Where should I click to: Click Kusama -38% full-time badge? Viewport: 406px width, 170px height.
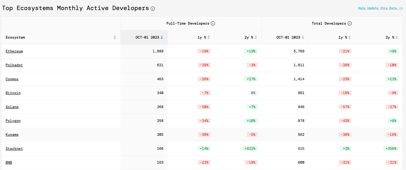204,135
